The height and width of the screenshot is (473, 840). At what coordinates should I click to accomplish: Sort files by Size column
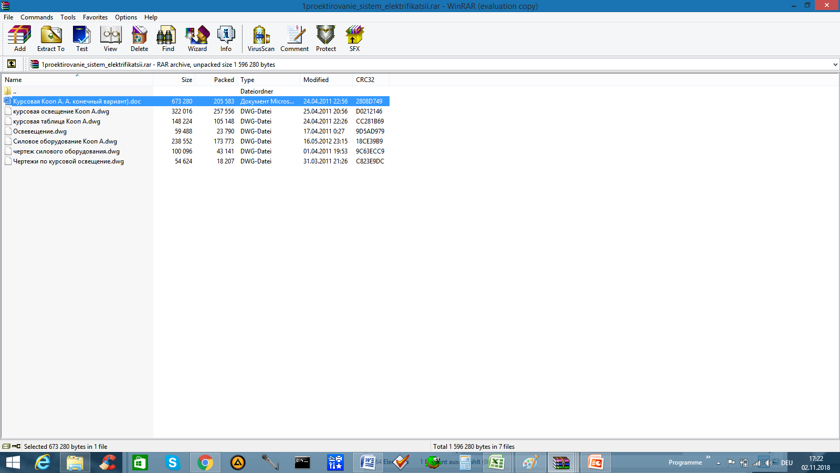(x=174, y=80)
